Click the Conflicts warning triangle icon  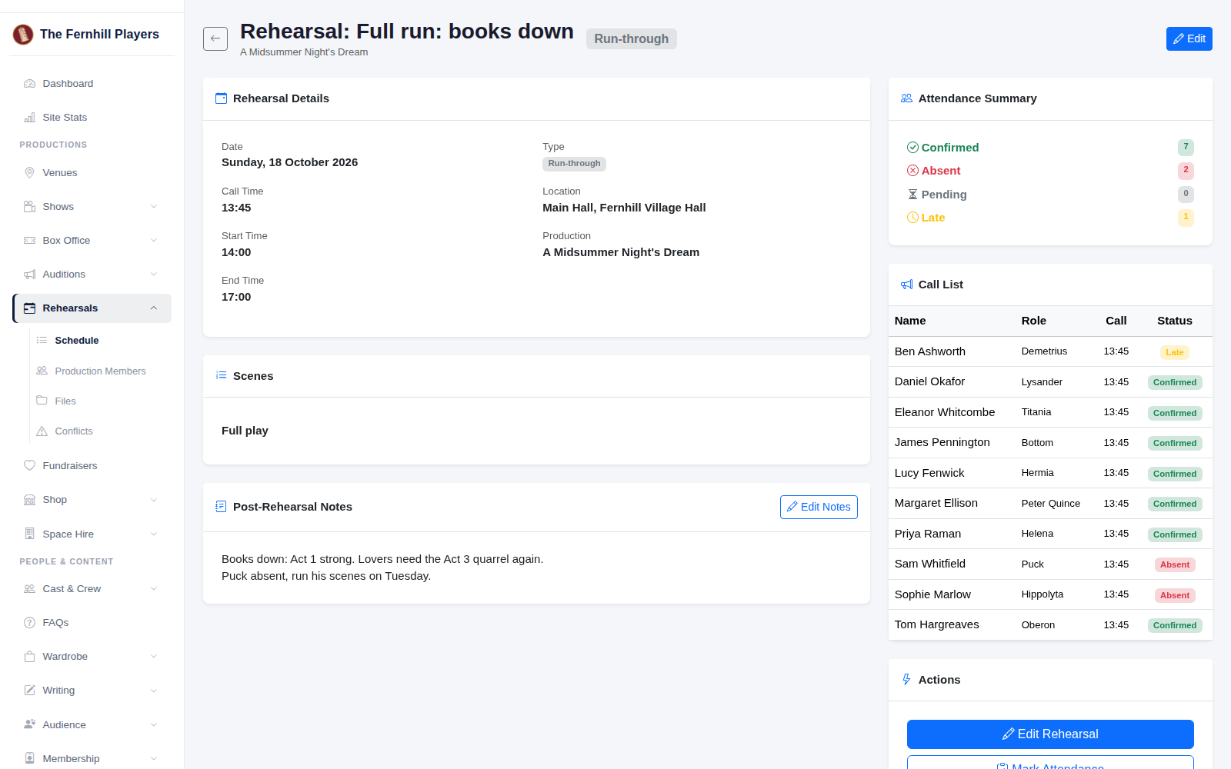click(42, 431)
